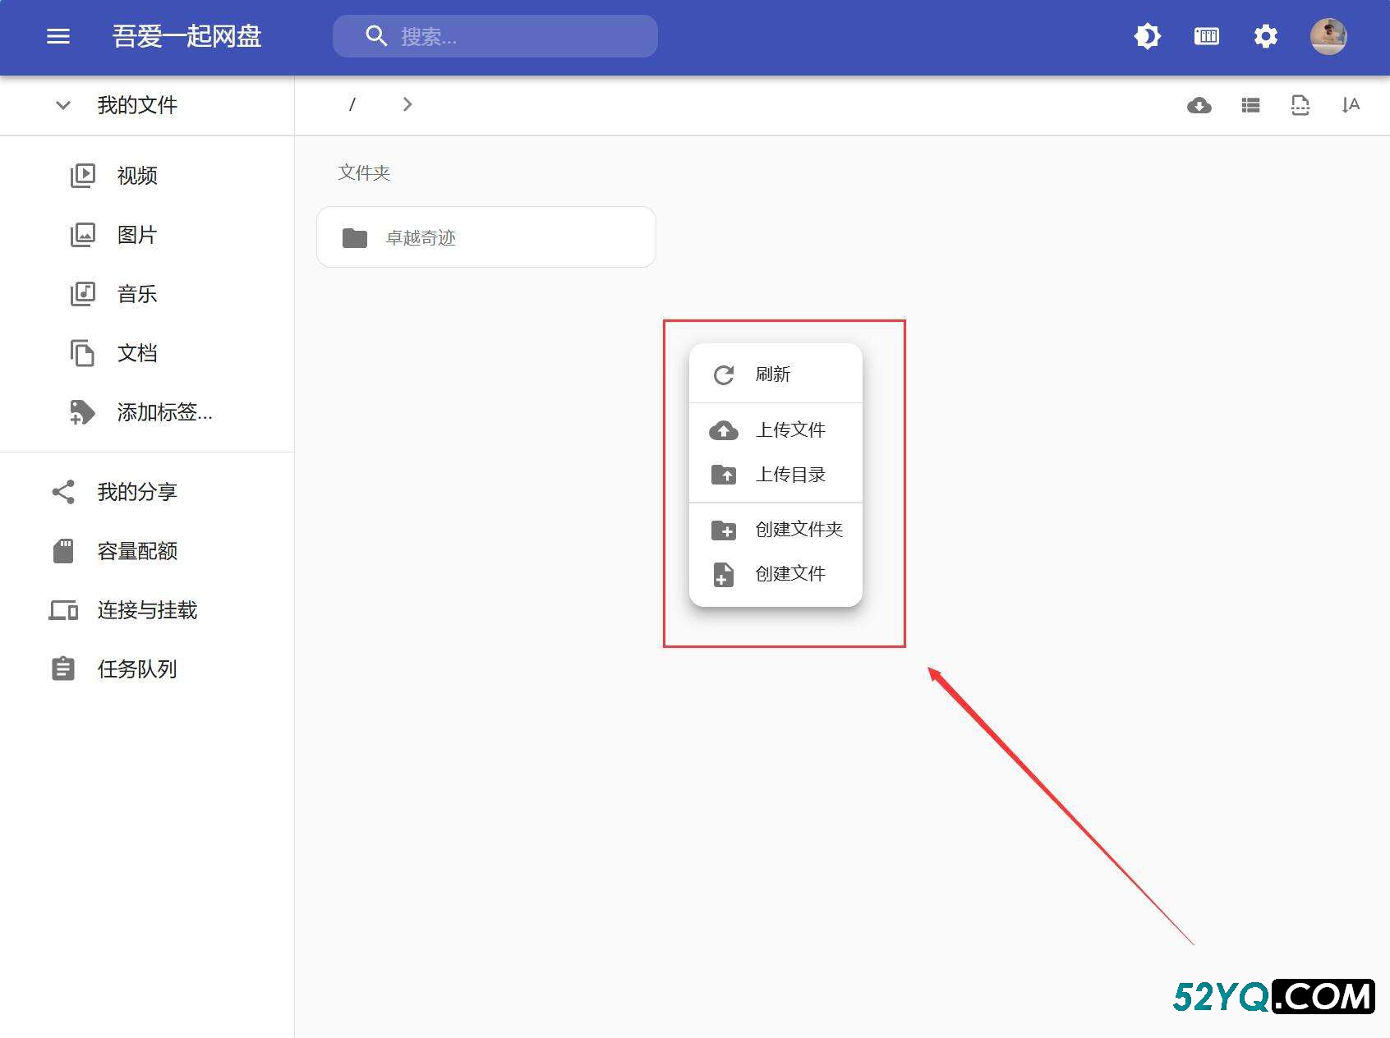The height and width of the screenshot is (1038, 1390).
Task: Choose 上传文件 in the context menu
Action: [789, 430]
